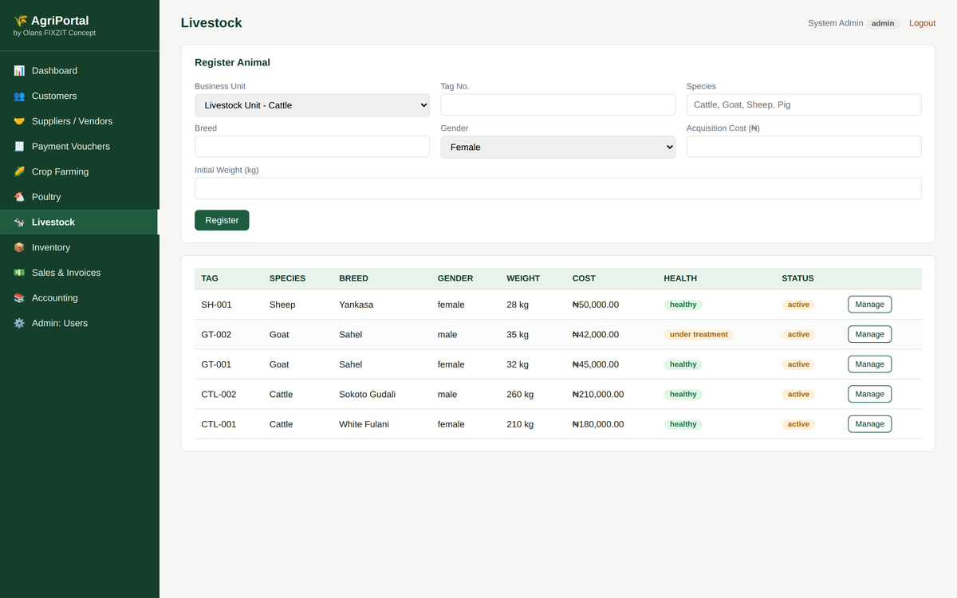Click healthy badge in SH-001 row
Image resolution: width=957 pixels, height=598 pixels.
[x=683, y=305]
